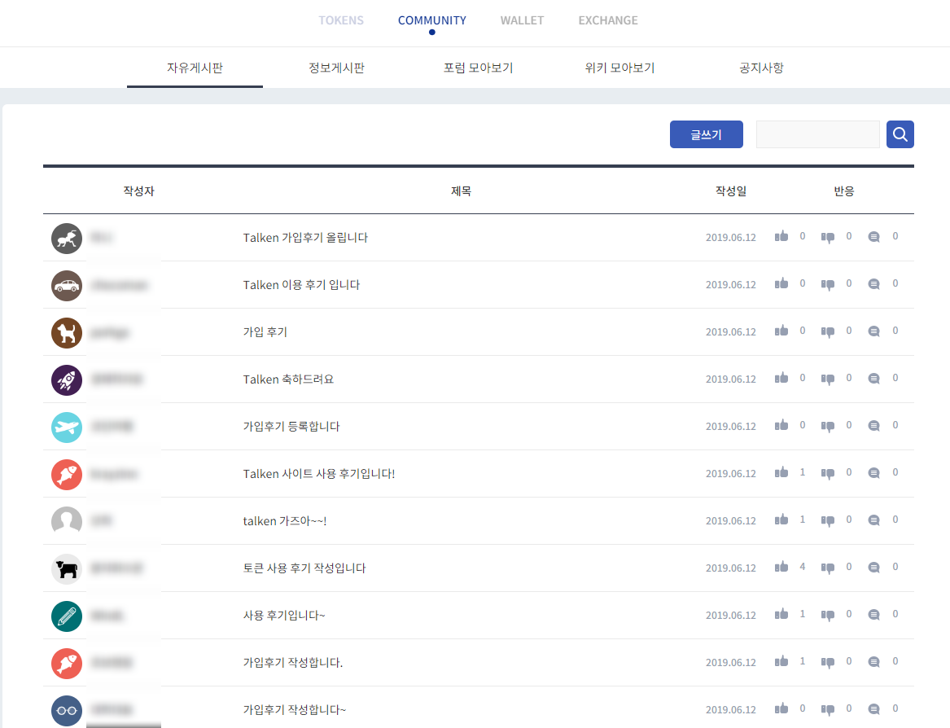Click the dog avatar on '가입 후기'
This screenshot has height=728, width=950.
pos(67,333)
